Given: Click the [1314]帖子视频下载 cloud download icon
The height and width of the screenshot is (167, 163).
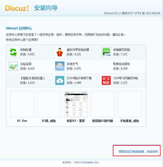Looking at the screenshot, I should click(x=60, y=80).
